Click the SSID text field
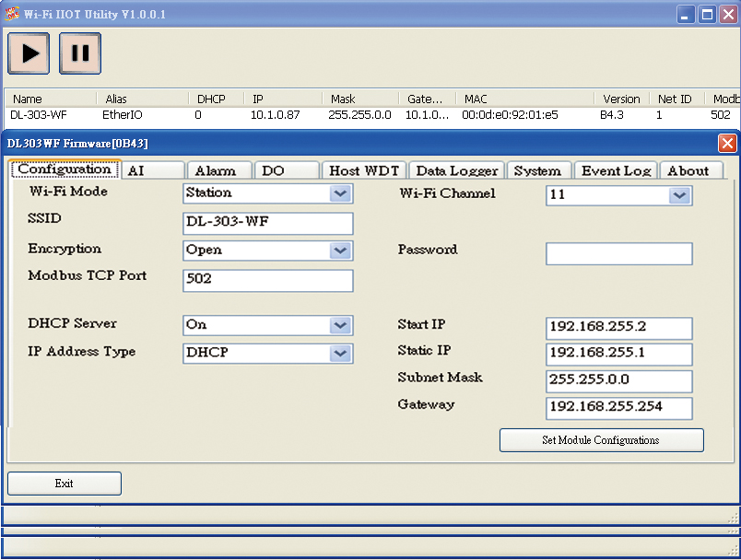This screenshot has width=741, height=560. [267, 223]
